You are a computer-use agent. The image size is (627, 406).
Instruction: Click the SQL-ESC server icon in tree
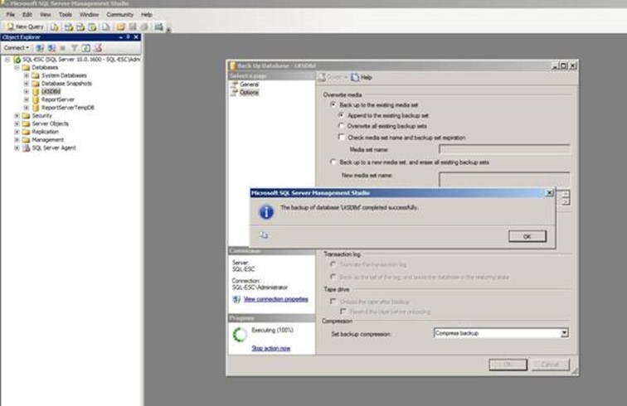[17, 60]
